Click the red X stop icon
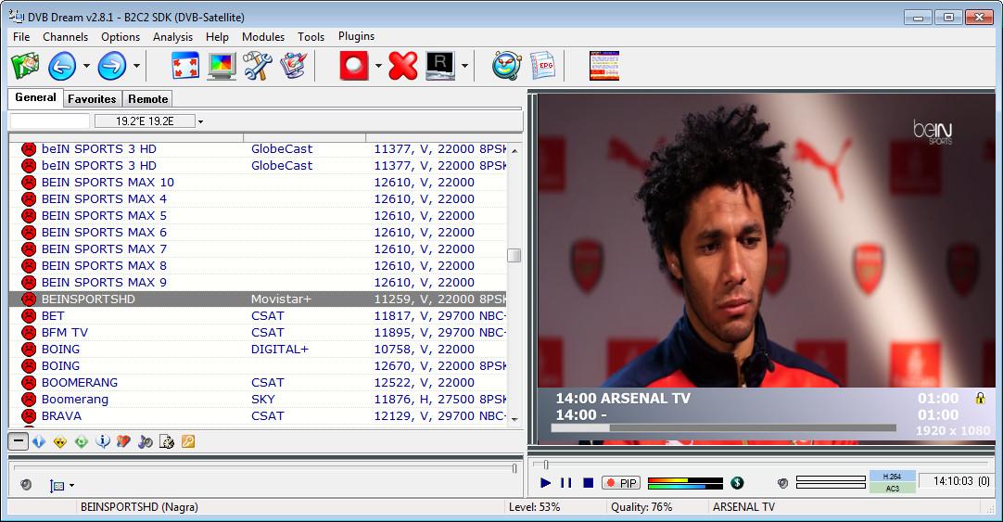 point(403,65)
